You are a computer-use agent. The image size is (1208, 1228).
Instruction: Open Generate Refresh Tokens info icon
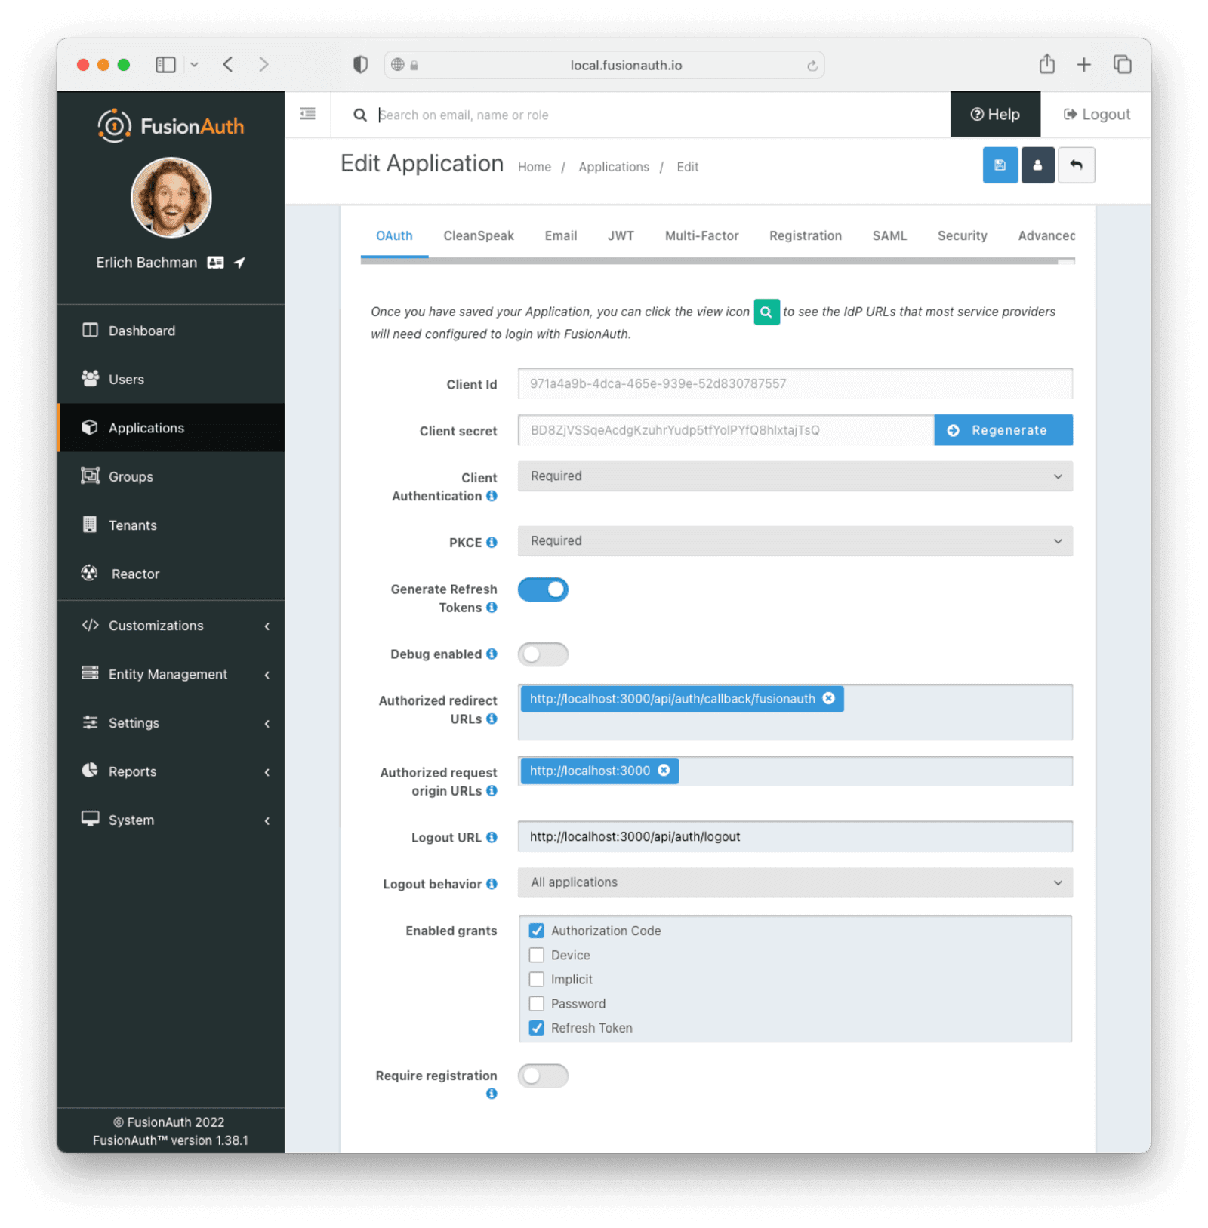click(x=492, y=608)
